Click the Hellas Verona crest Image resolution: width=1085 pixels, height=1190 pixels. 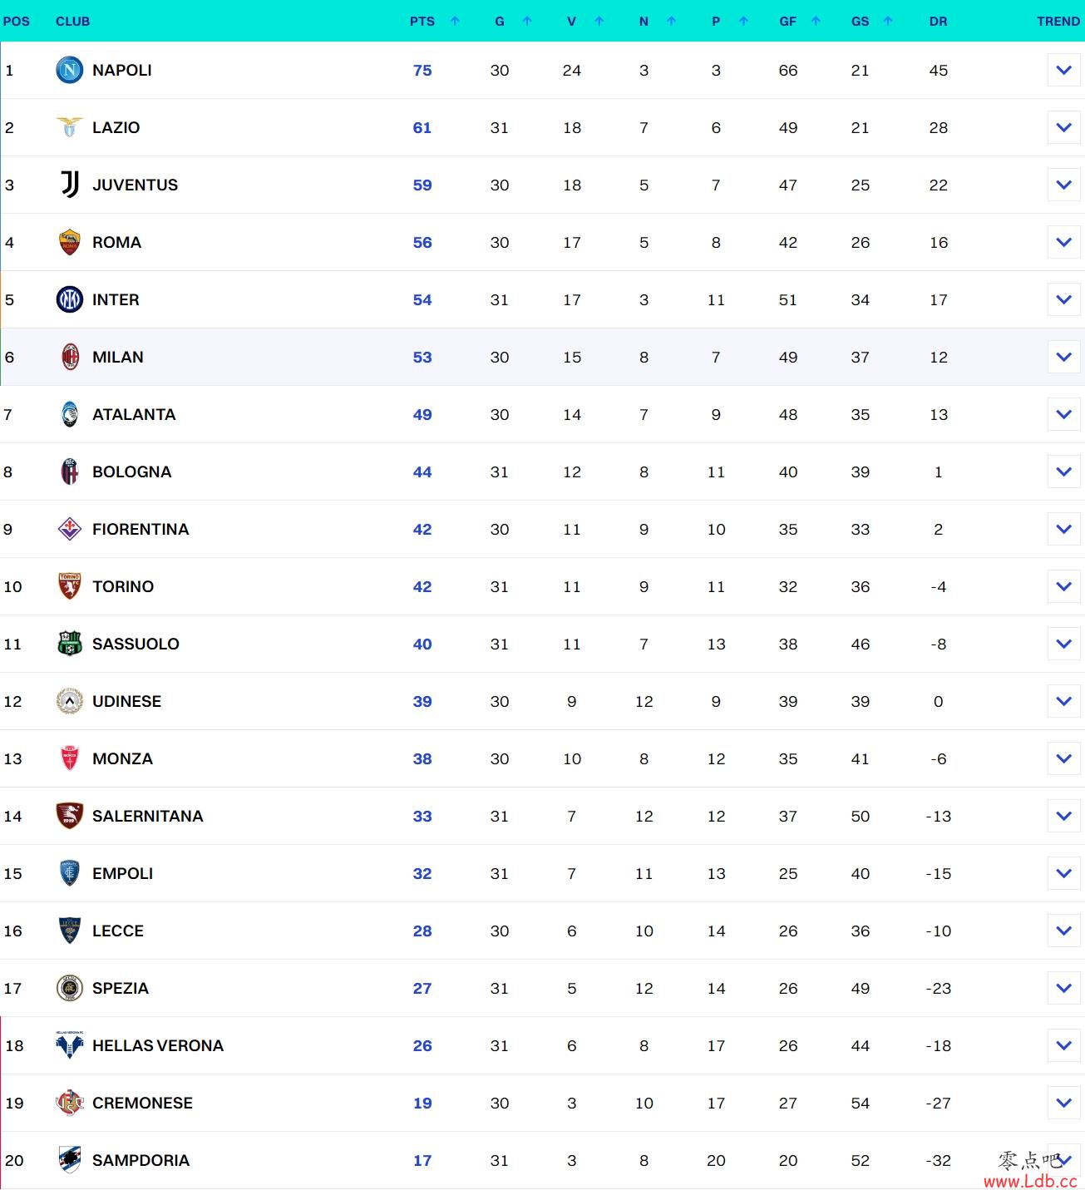(x=70, y=1045)
